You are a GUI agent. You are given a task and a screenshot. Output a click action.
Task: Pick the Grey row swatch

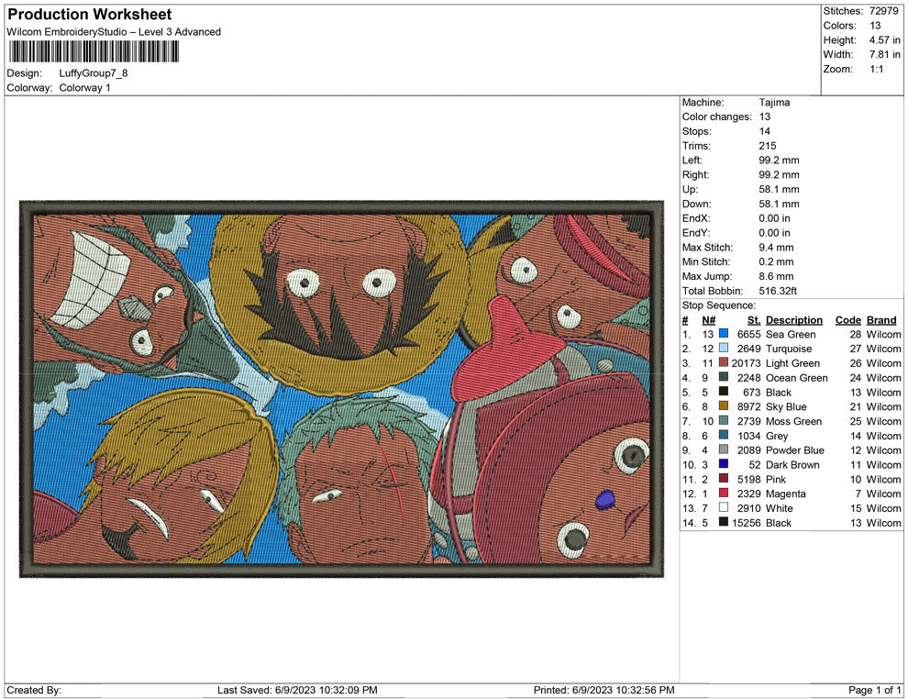coord(724,435)
